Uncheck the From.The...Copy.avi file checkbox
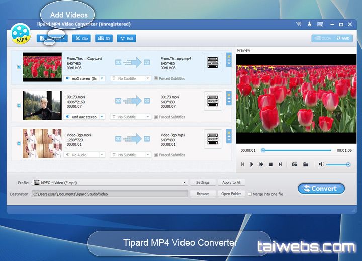The width and height of the screenshot is (362, 261). coord(19,67)
